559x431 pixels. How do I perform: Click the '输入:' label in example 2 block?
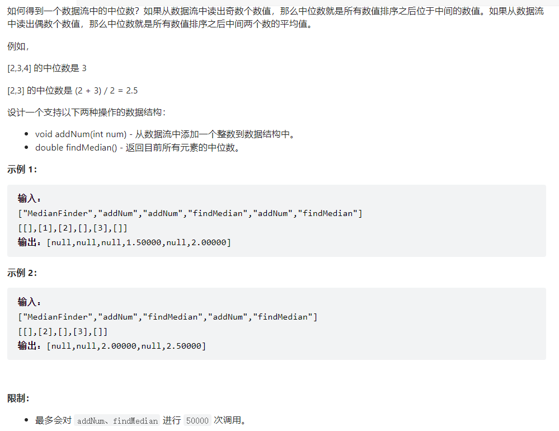click(x=30, y=302)
